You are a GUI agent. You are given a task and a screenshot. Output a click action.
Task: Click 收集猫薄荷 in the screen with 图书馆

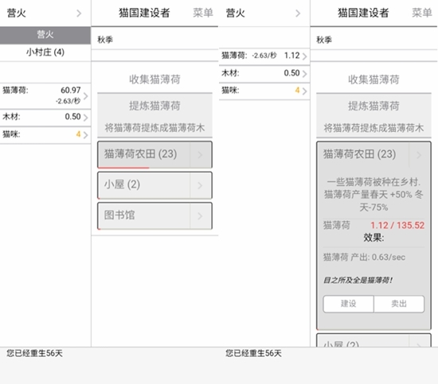(154, 80)
